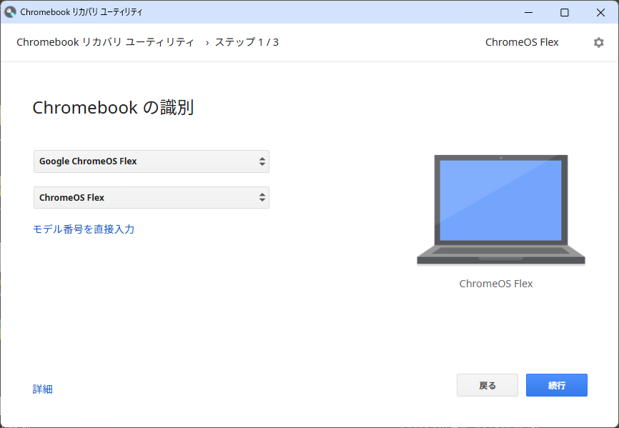Close the Chromebook Recovery Utility window
Viewport: 619px width, 428px height.
tap(600, 12)
